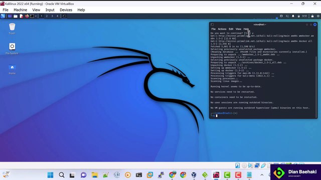Viewport: 321px width, 180px height.
Task: Open VirtualBox Machine menu
Action: tap(20, 10)
